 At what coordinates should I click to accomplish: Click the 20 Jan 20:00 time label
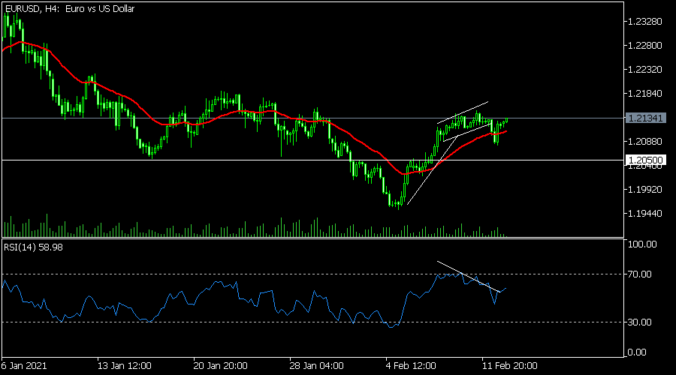220,366
